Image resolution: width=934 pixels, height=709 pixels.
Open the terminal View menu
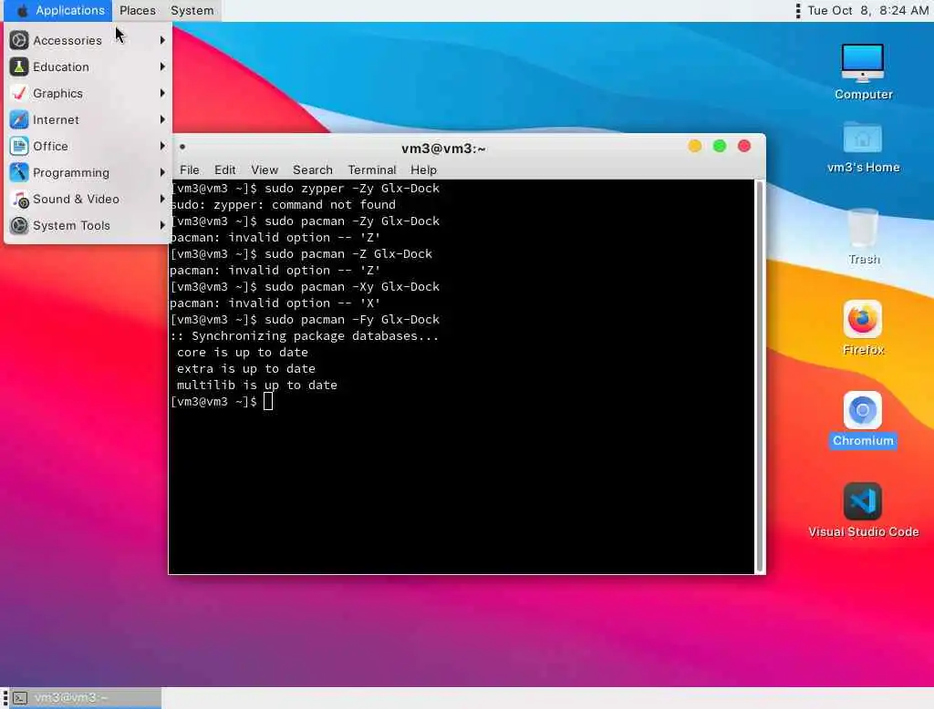[x=264, y=170]
